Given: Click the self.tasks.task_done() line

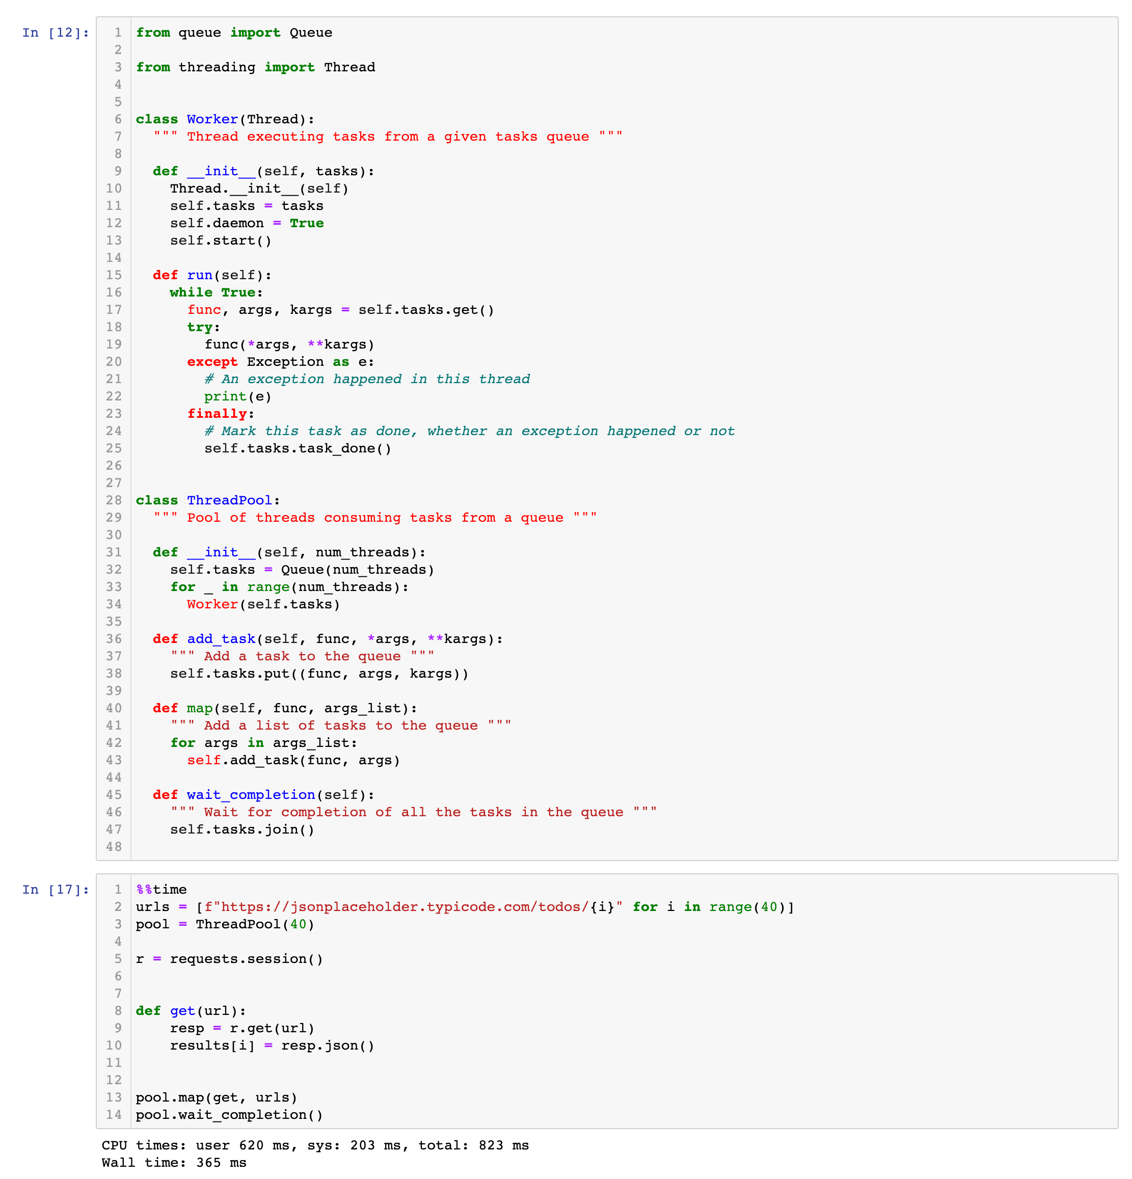Looking at the screenshot, I should pyautogui.click(x=298, y=448).
